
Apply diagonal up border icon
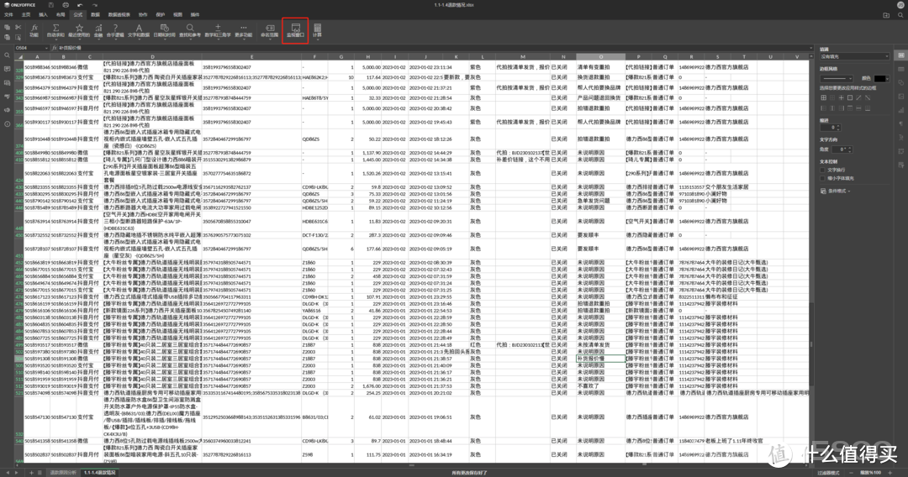pyautogui.click(x=858, y=97)
